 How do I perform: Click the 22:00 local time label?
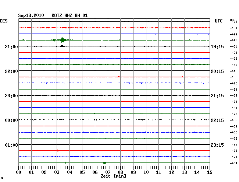(11, 71)
